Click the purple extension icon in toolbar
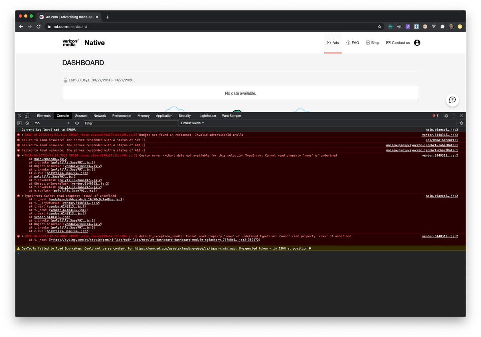The height and width of the screenshot is (337, 481). tap(408, 26)
